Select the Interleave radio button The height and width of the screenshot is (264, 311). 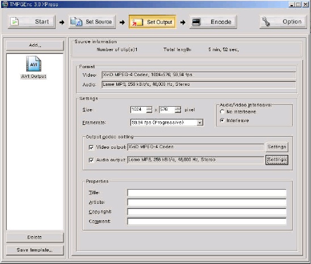click(222, 120)
